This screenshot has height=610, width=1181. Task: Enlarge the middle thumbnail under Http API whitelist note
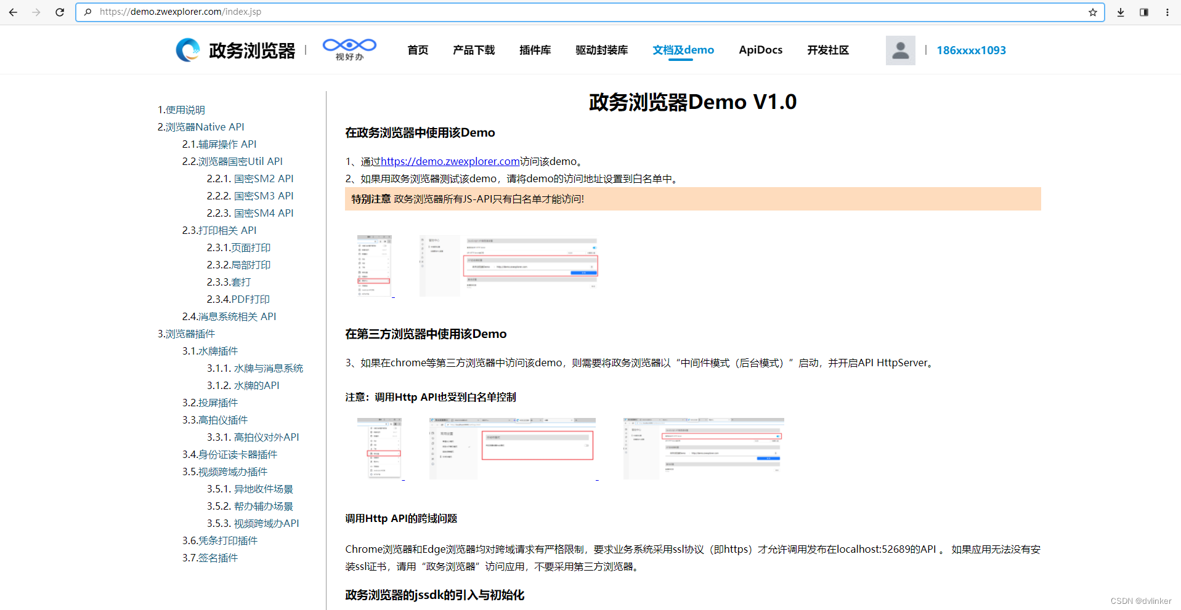tap(513, 449)
